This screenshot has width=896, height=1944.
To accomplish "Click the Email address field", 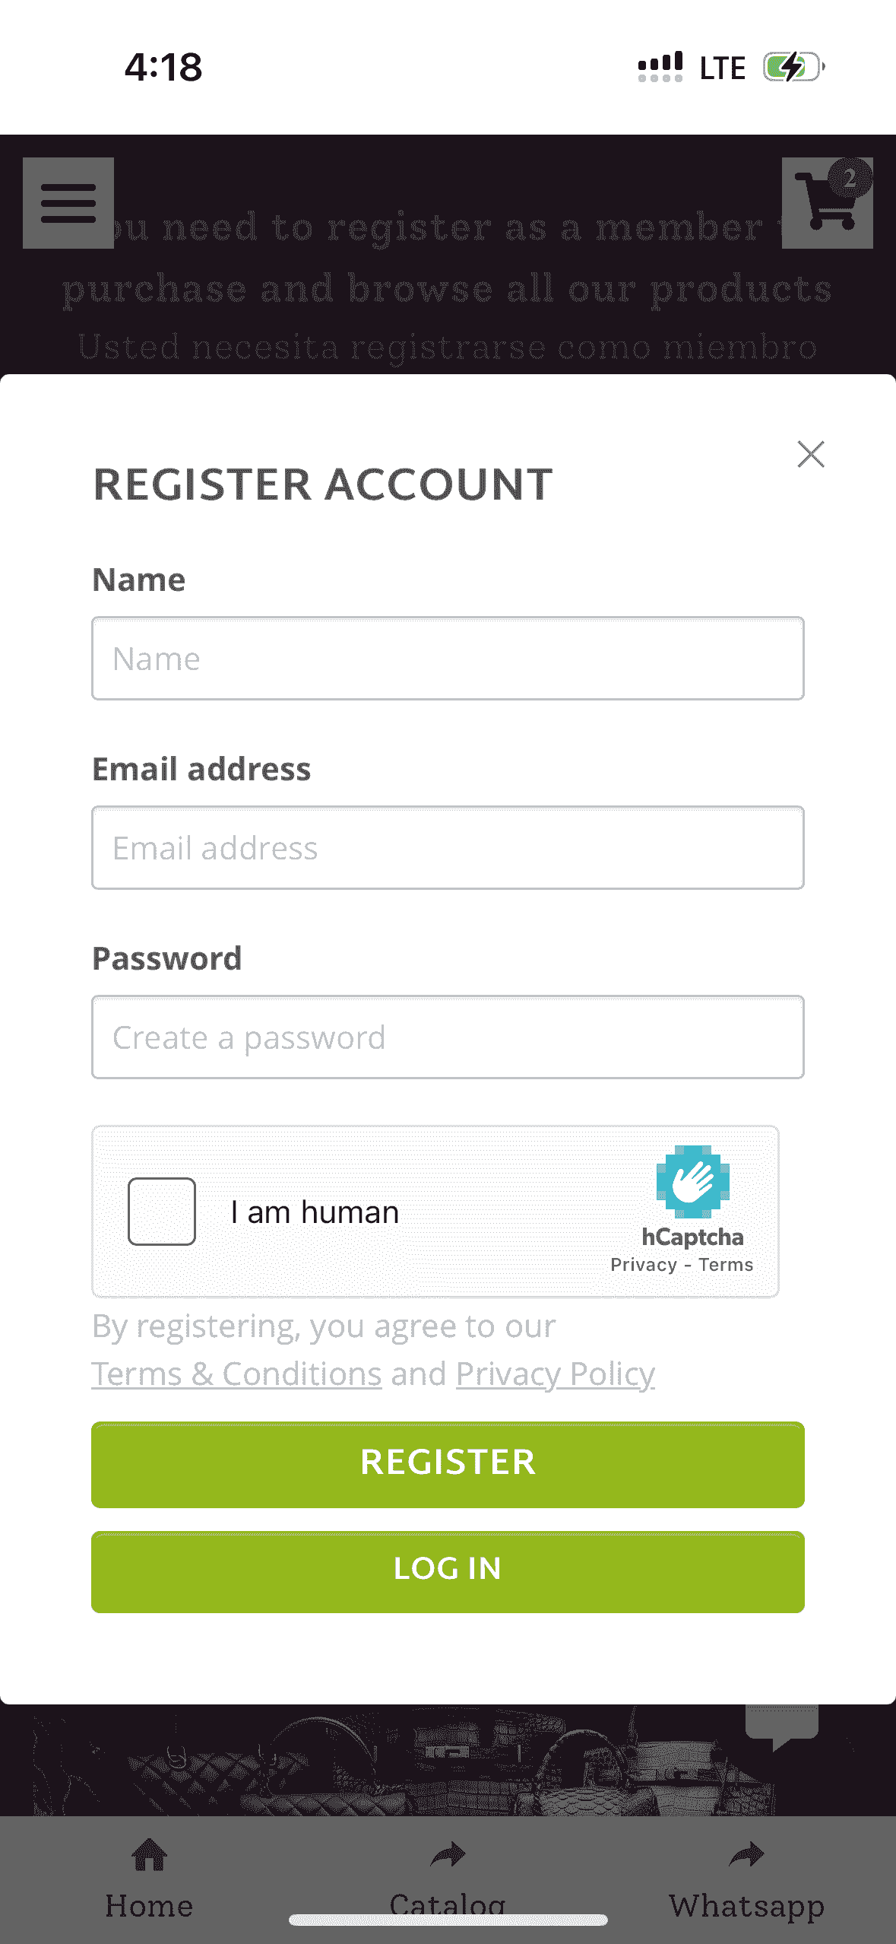I will 448,848.
